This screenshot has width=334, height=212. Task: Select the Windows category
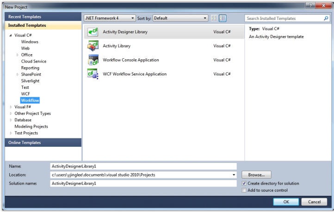pyautogui.click(x=30, y=42)
